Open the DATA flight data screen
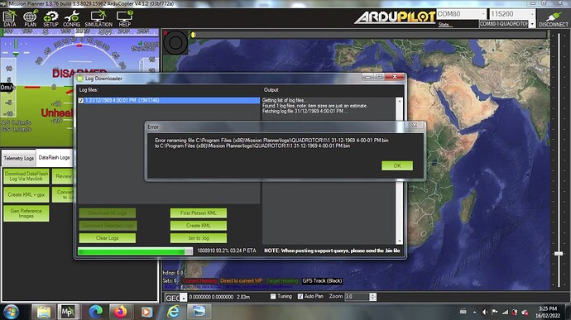 coord(9,18)
